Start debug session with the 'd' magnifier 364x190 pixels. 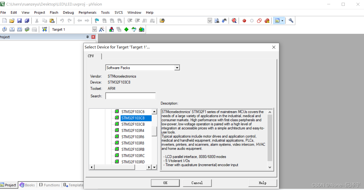pos(234,21)
